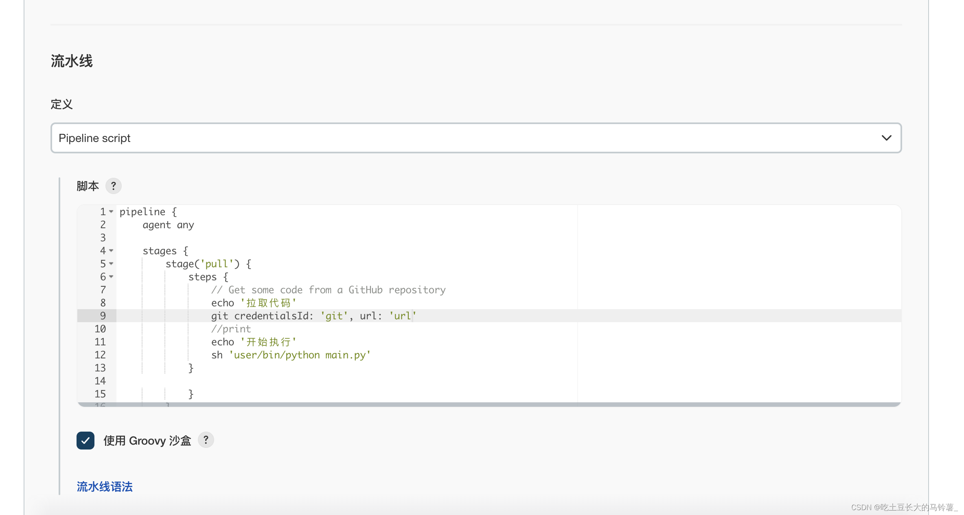The width and height of the screenshot is (964, 515).
Task: Open the Pipeline script definition dropdown
Action: pyautogui.click(x=475, y=138)
